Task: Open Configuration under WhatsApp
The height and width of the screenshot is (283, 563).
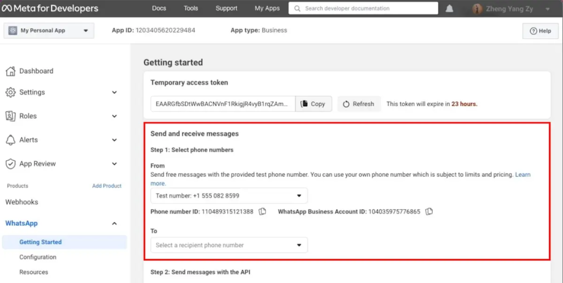Action: pos(38,257)
